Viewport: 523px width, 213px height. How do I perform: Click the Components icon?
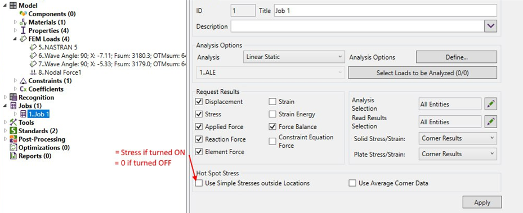23,13
